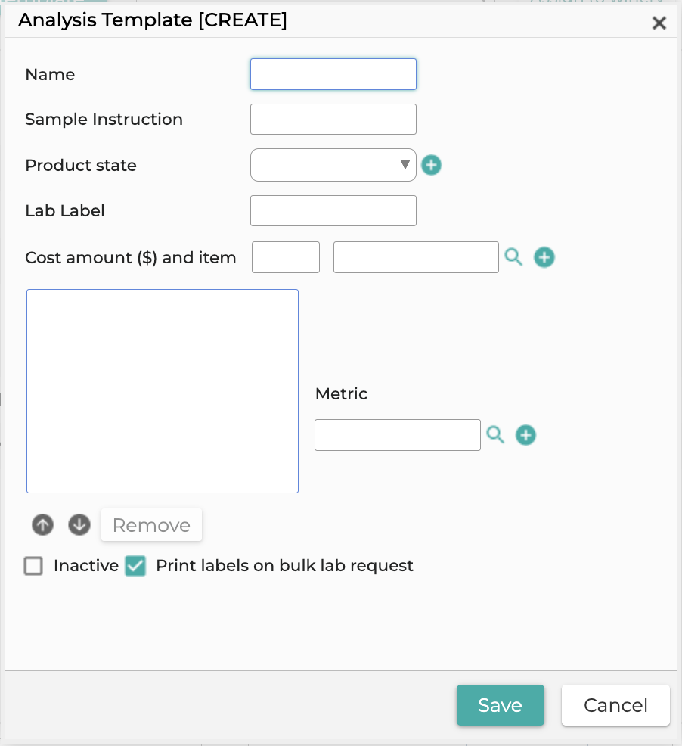
Task: Click the Cost amount field
Action: 285,257
